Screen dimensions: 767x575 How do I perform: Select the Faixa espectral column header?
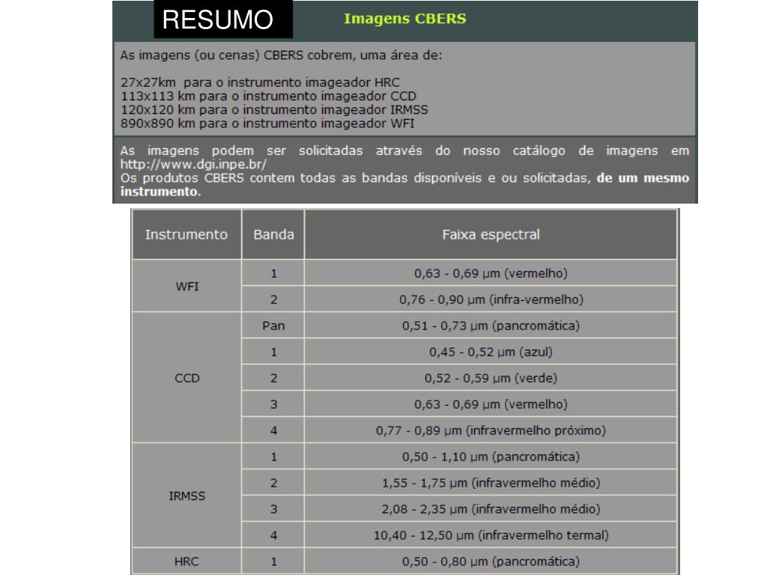(x=491, y=234)
